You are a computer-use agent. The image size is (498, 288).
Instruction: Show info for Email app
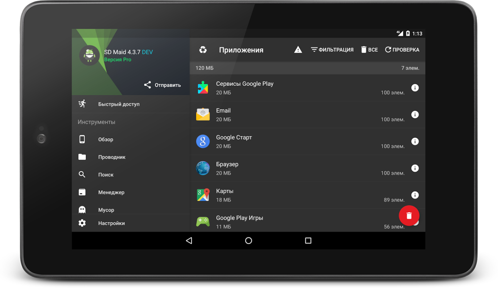[415, 115]
